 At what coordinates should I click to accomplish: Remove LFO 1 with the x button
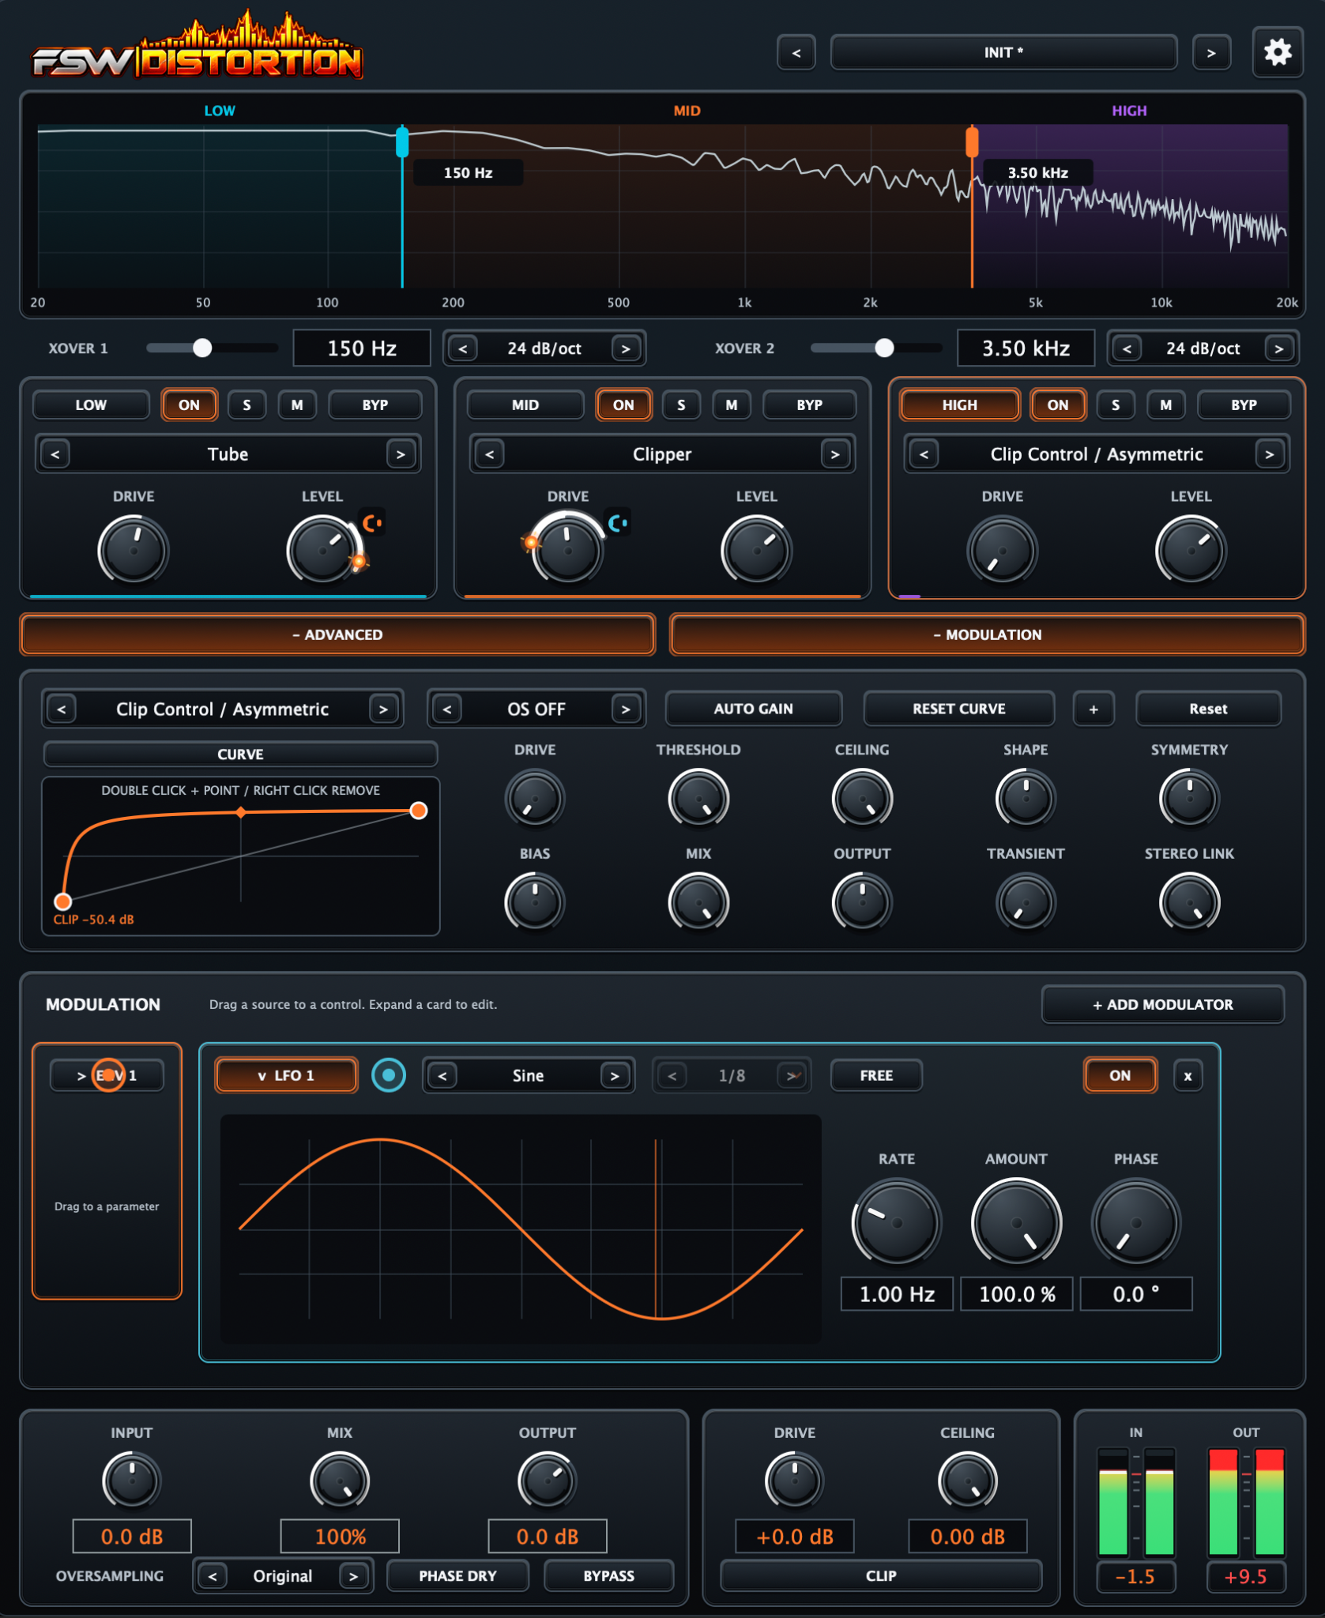1187,1075
